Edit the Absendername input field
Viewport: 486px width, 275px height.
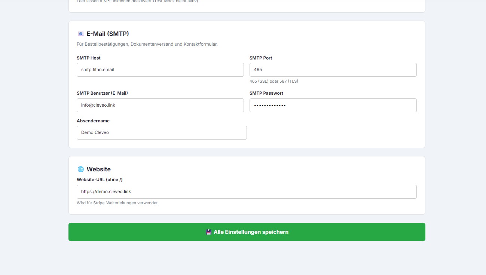tap(162, 132)
